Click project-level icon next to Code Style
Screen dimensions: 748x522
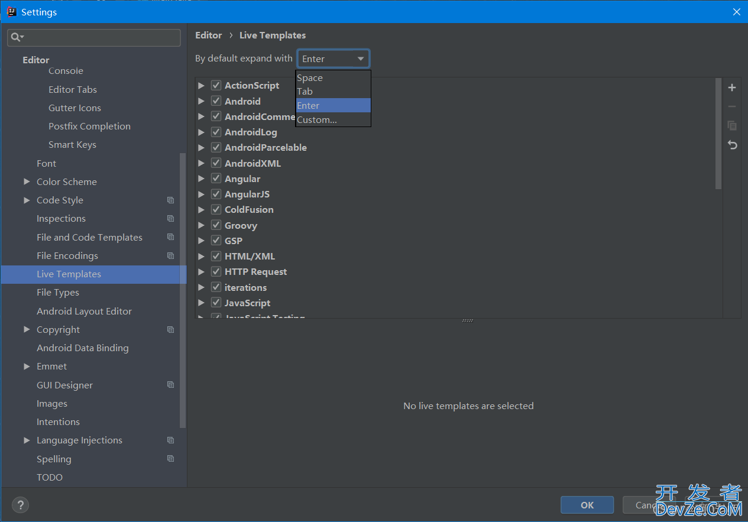point(170,200)
